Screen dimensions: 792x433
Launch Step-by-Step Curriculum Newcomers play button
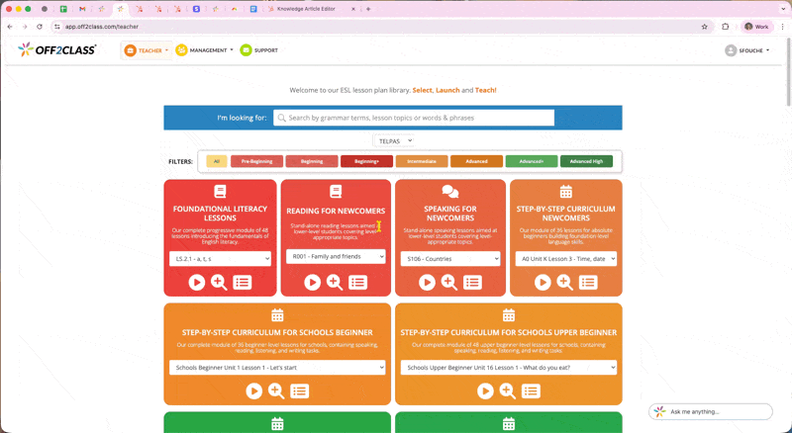(x=543, y=283)
